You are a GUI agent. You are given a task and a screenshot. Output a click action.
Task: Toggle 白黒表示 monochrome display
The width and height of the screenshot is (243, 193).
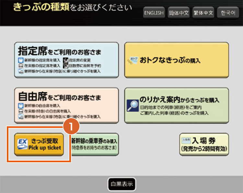(x=121, y=184)
